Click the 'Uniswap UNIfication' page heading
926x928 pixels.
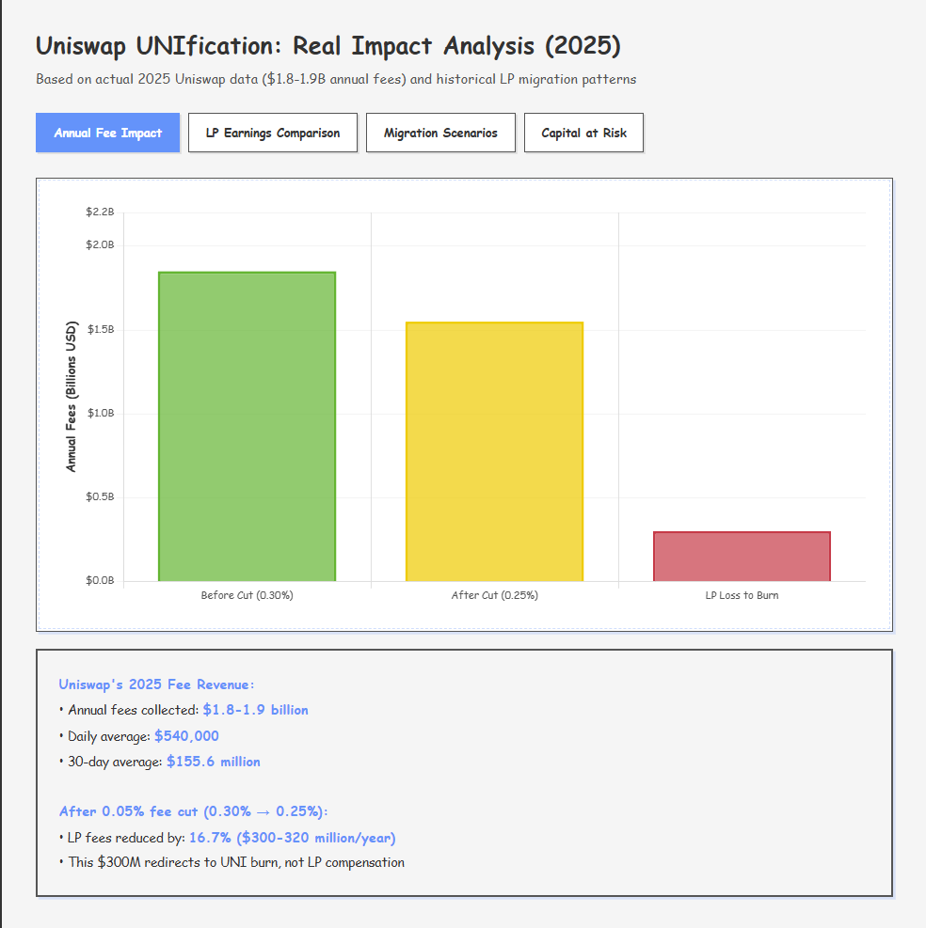pyautogui.click(x=328, y=46)
